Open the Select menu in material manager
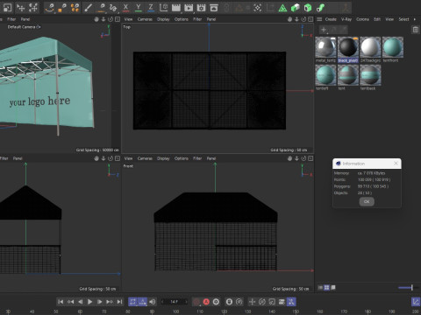The image size is (421, 315). [403, 19]
